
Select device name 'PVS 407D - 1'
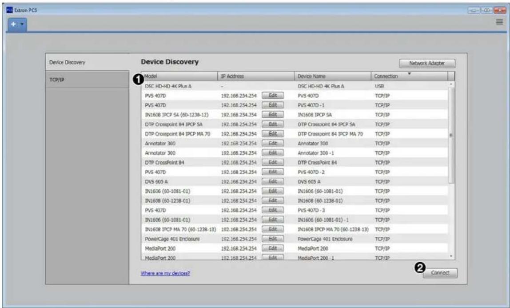tap(311, 105)
